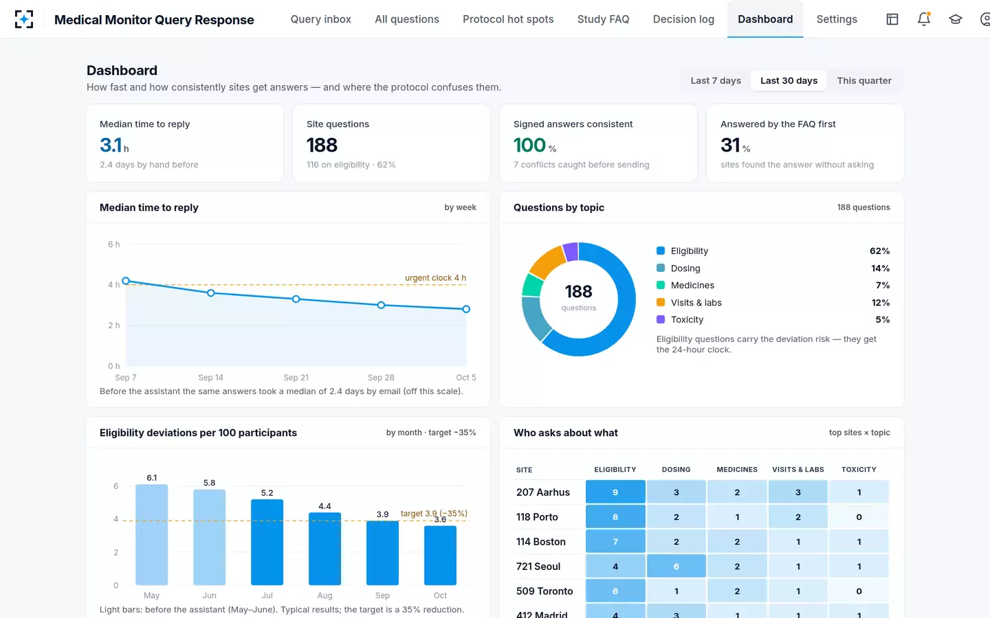Image resolution: width=990 pixels, height=618 pixels.
Task: Click the '118 Porto' site row label
Action: pos(537,517)
